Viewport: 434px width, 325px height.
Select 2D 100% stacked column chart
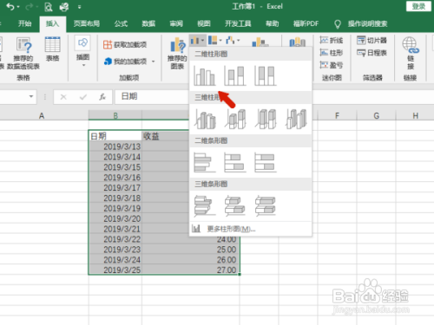point(266,75)
